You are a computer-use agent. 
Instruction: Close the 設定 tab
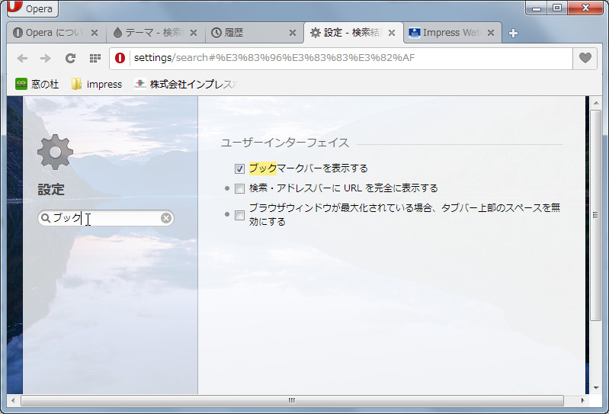point(392,33)
